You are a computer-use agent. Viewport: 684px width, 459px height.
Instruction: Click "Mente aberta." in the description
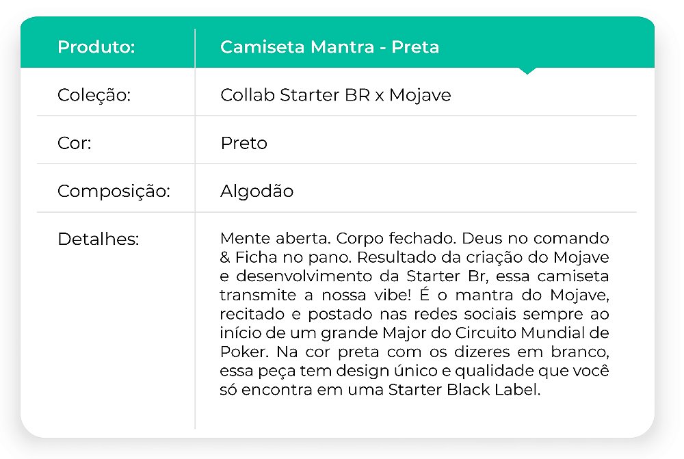pyautogui.click(x=265, y=239)
